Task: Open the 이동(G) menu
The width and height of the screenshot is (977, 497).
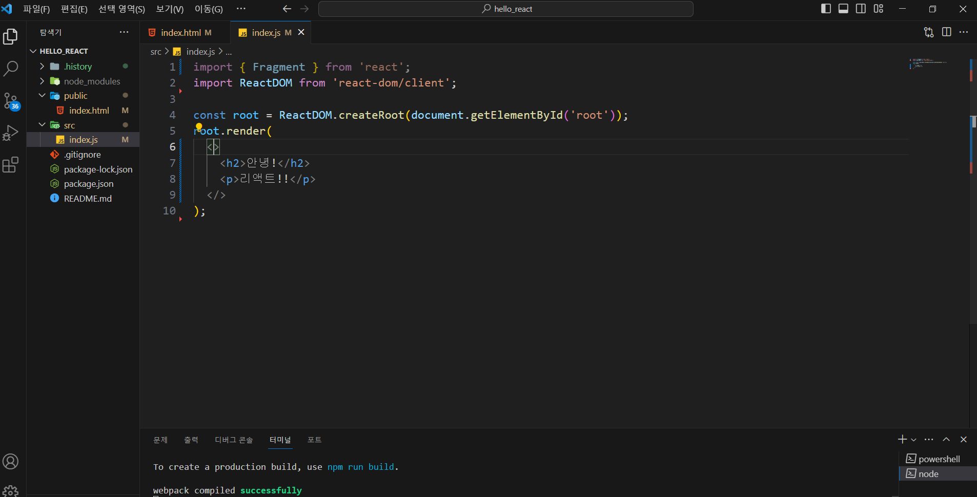Action: tap(209, 9)
